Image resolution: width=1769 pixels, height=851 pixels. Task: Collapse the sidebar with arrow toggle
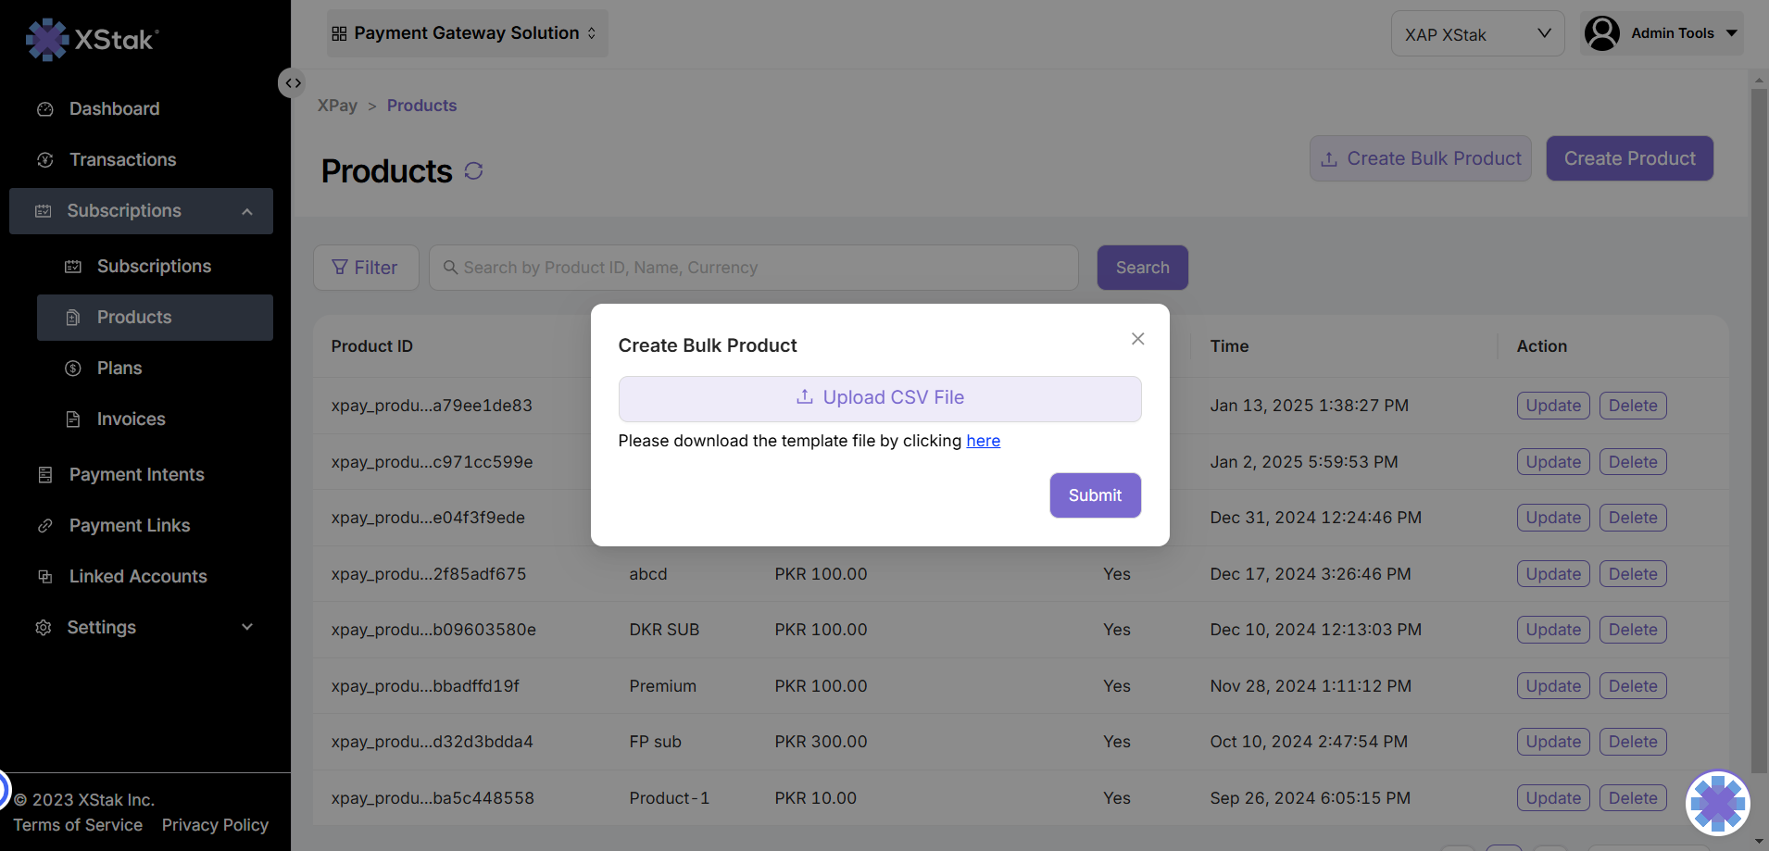tap(293, 83)
